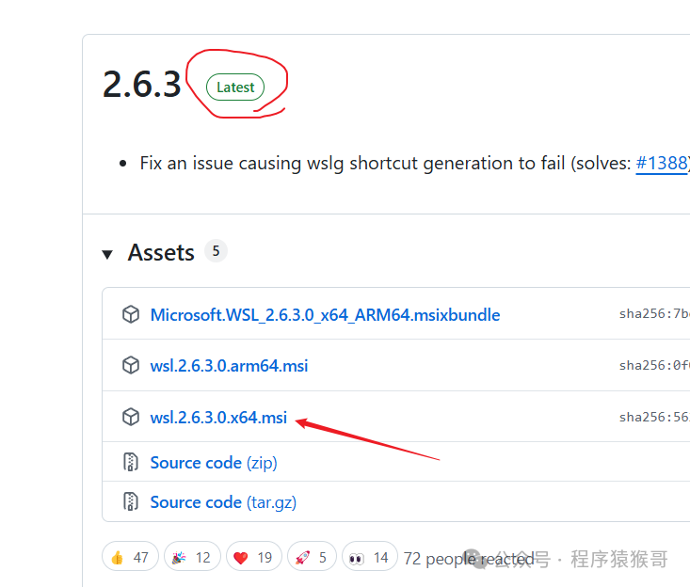Download Source code (zip)
Screen dimensions: 690x587
pyautogui.click(x=214, y=462)
